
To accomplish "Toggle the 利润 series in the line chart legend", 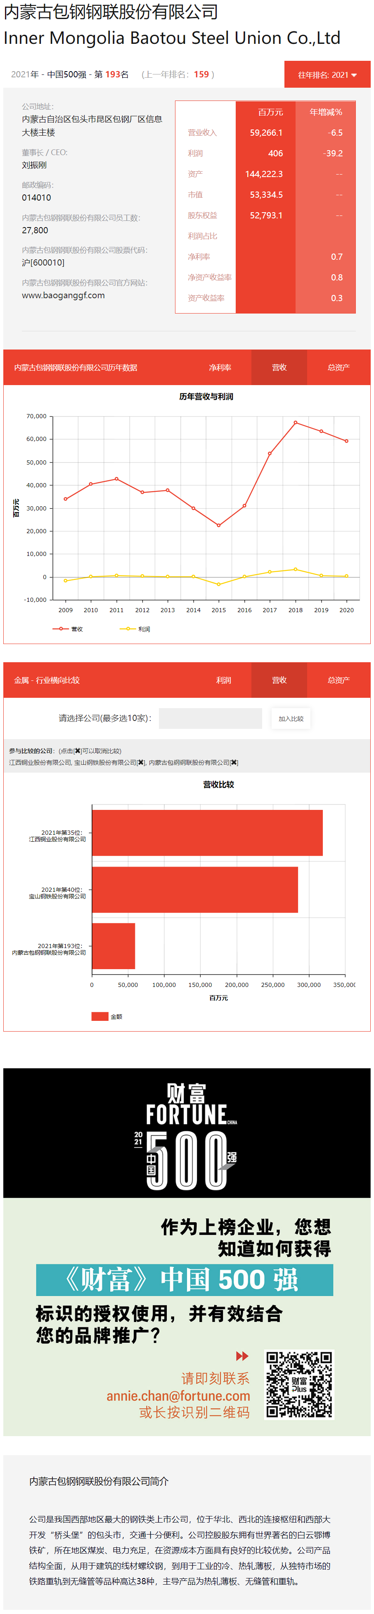I will pos(135,628).
